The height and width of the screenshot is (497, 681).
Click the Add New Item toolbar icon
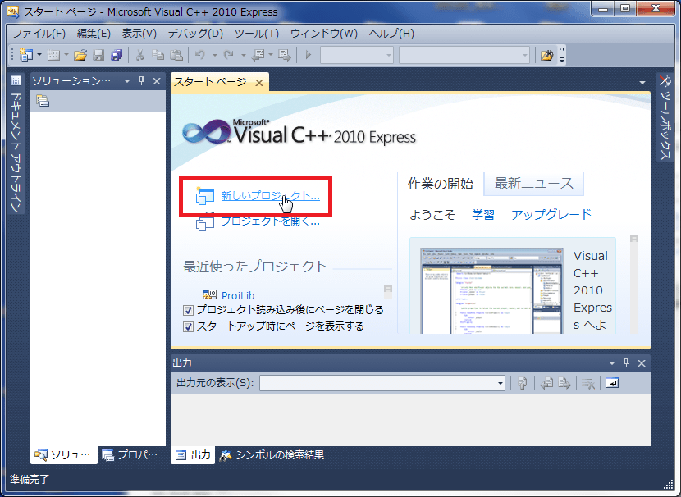click(x=53, y=55)
